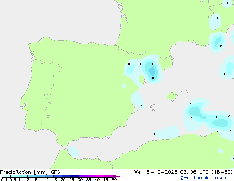Screen dimensions: 234x181
Task: Click Ibiza island on the map
Action: [152, 106]
